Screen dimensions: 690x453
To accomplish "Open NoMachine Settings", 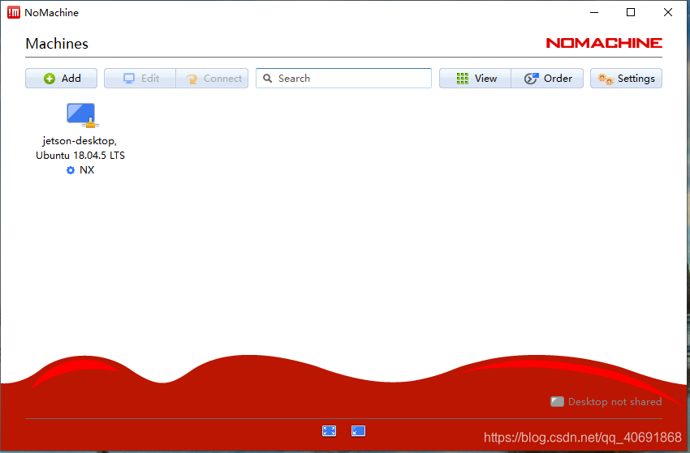I will [x=626, y=79].
